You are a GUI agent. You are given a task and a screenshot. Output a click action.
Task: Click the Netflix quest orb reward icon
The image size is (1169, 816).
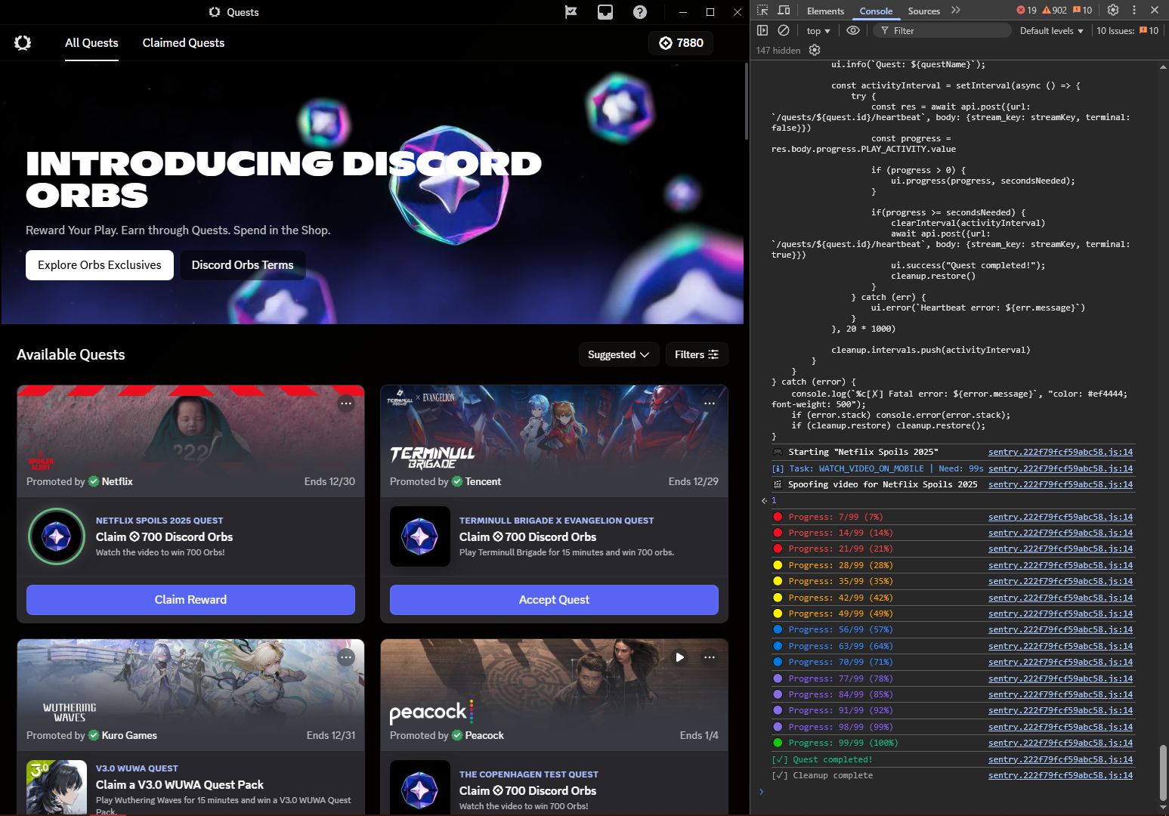[x=57, y=536]
